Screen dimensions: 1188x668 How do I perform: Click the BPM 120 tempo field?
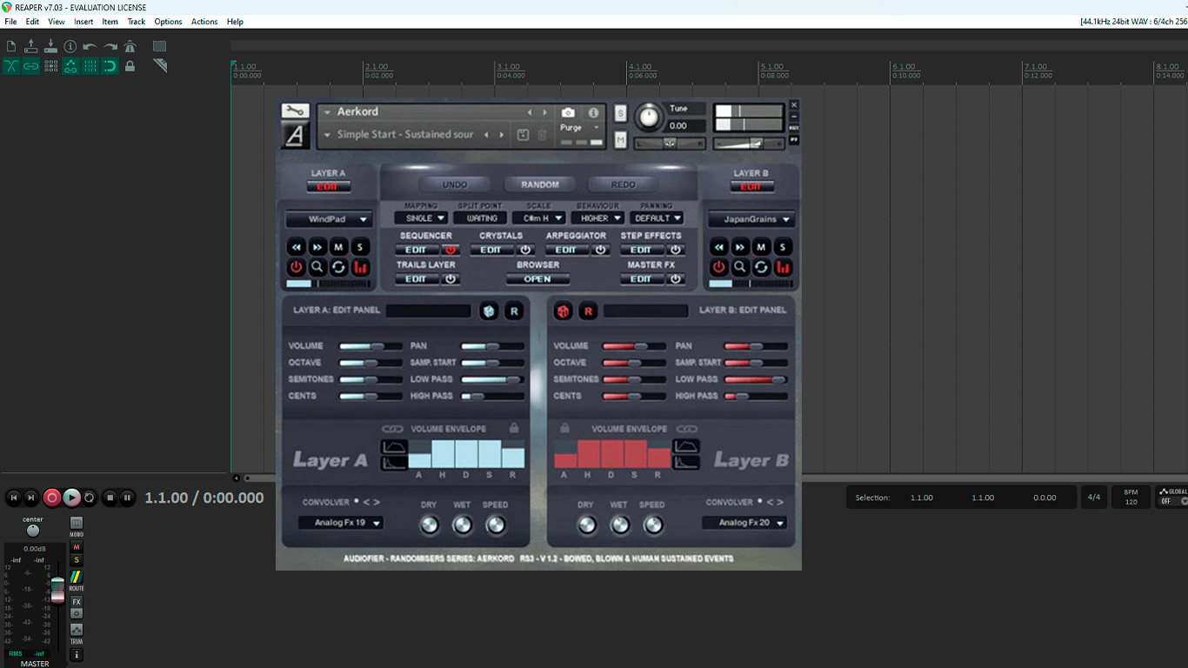(1131, 498)
